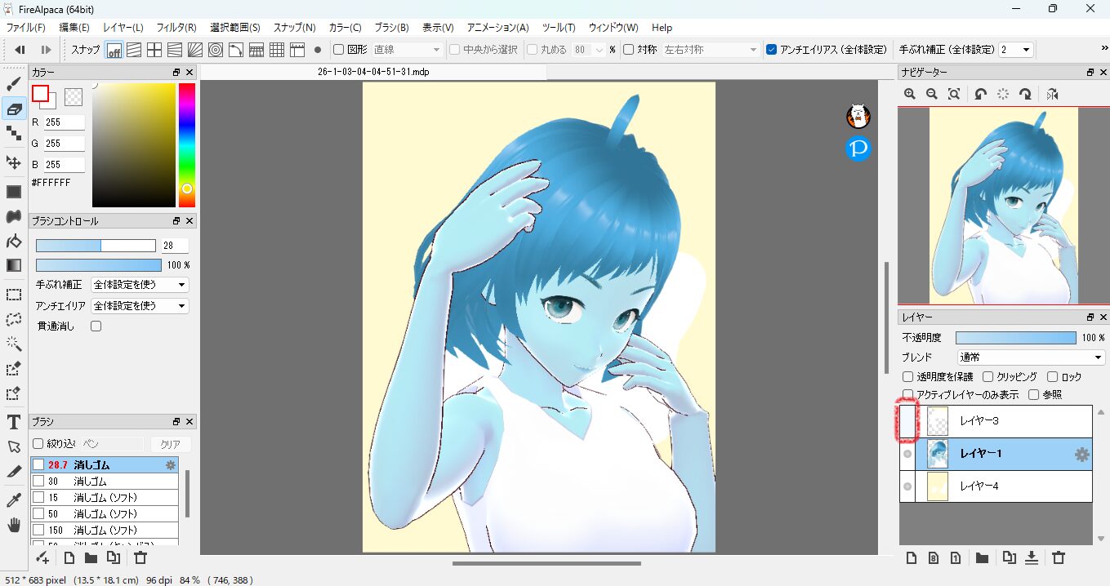
Task: Select the Brush tool in left toolbar
Action: click(14, 84)
